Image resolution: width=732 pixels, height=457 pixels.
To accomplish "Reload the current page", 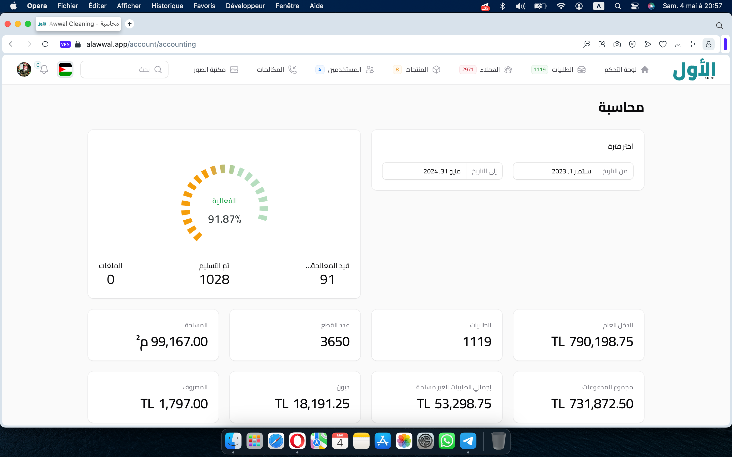I will pyautogui.click(x=45, y=44).
